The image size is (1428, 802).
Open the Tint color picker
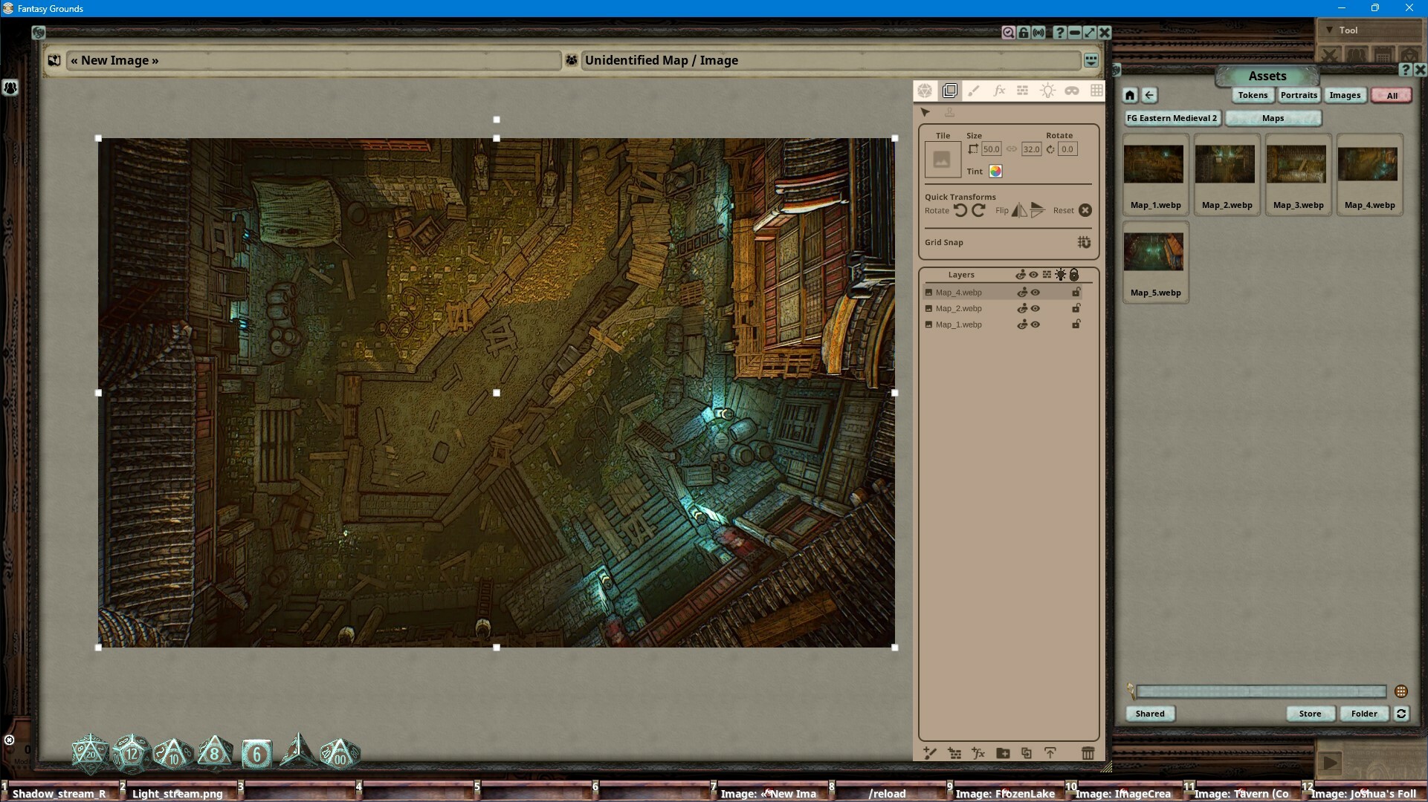click(995, 171)
